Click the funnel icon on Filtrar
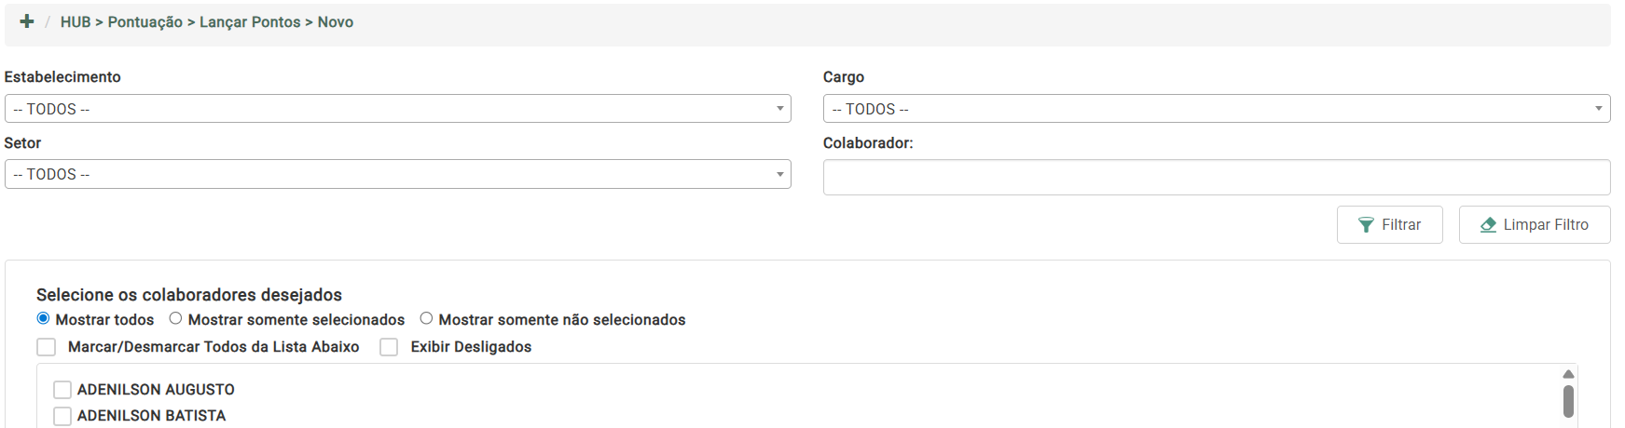Screen dimensions: 1625x428 (1366, 225)
